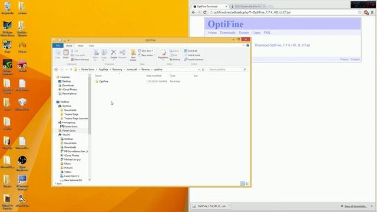Screen dimensions: 377x212
Task: Click Copy path in the Clipboard group
Action: tap(78, 55)
